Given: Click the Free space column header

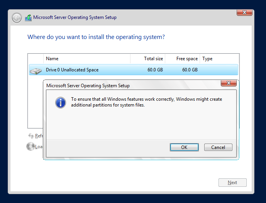Looking at the screenshot, I should pyautogui.click(x=187, y=59).
